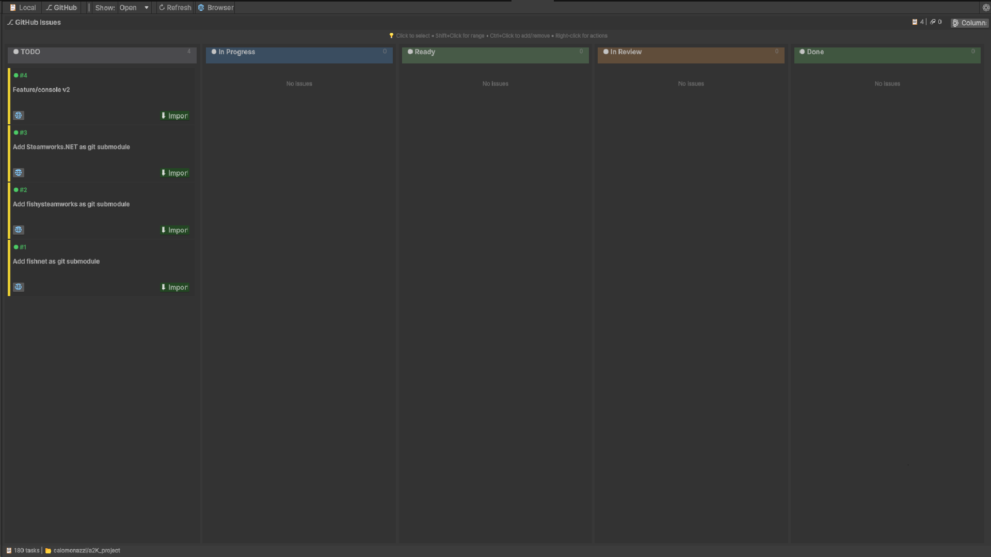Image resolution: width=991 pixels, height=557 pixels.
Task: Import issue #4 Feature/console v2
Action: click(174, 116)
